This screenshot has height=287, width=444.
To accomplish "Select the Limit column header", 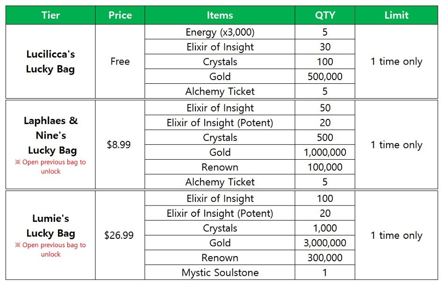I will click(x=396, y=15).
